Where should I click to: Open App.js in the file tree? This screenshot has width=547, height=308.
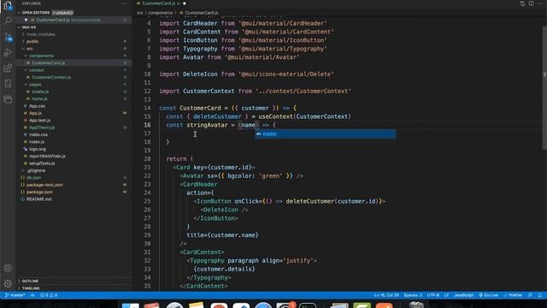point(35,113)
